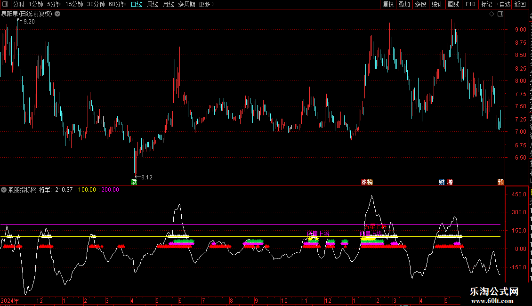Click the 450.0 indicator axis label
This screenshot has width=532, height=306.
point(519,194)
